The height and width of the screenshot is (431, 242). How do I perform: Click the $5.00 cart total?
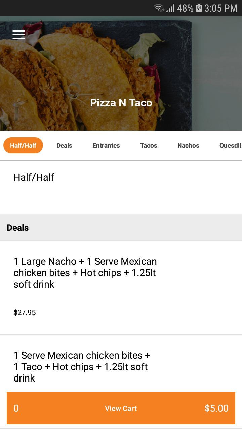tap(216, 408)
